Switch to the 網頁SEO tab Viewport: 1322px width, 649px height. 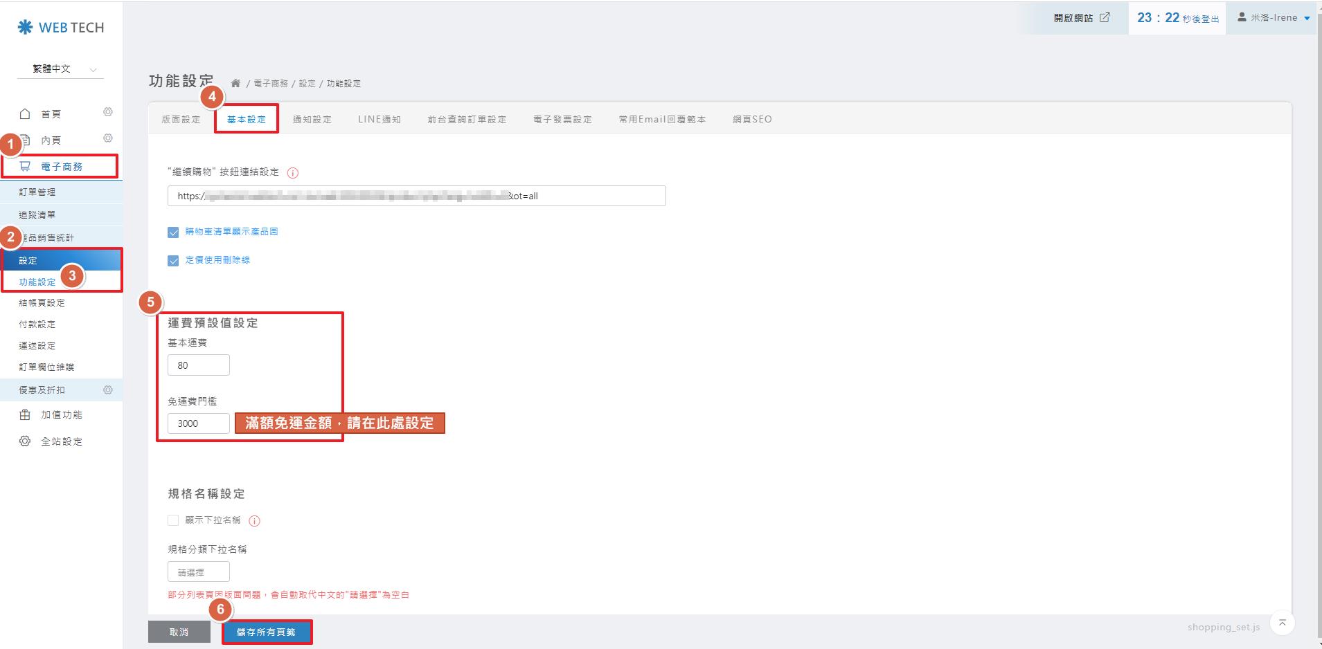click(x=752, y=120)
